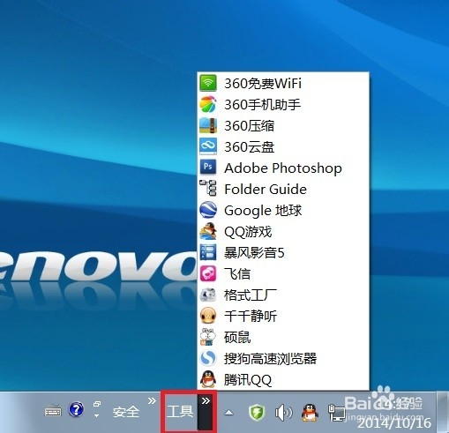Open 360免费WiFi from the list
Image resolution: width=449 pixels, height=433 pixels.
click(283, 83)
